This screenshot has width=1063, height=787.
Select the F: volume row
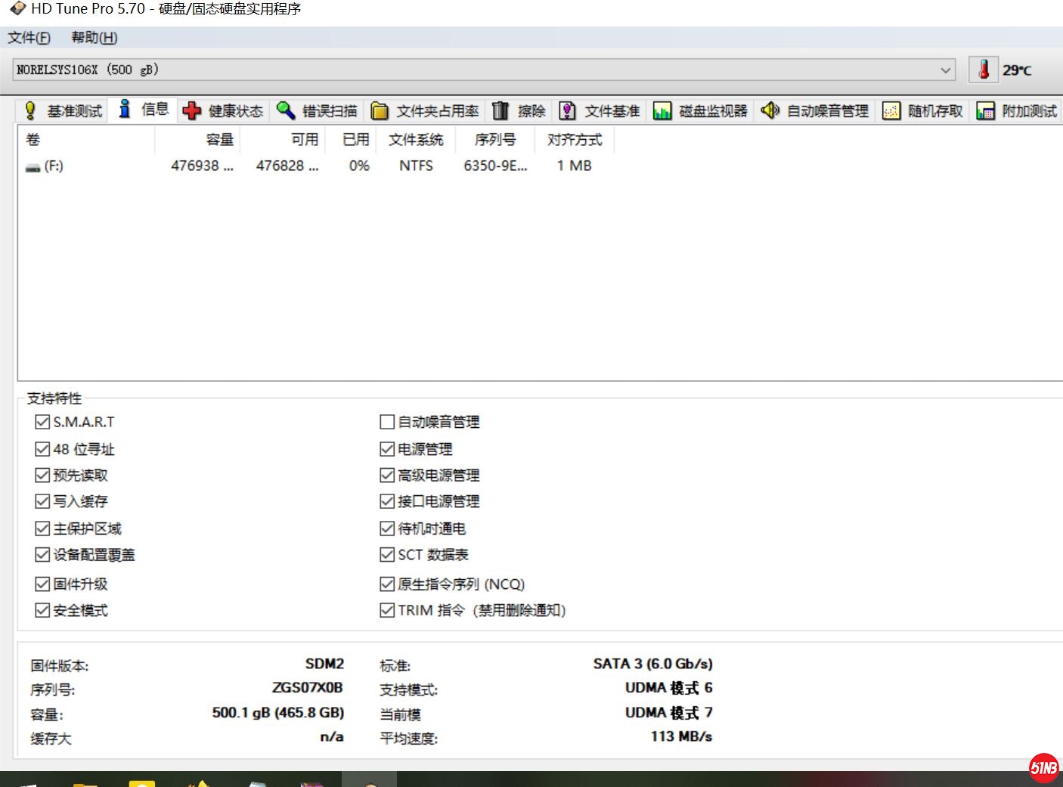[53, 166]
